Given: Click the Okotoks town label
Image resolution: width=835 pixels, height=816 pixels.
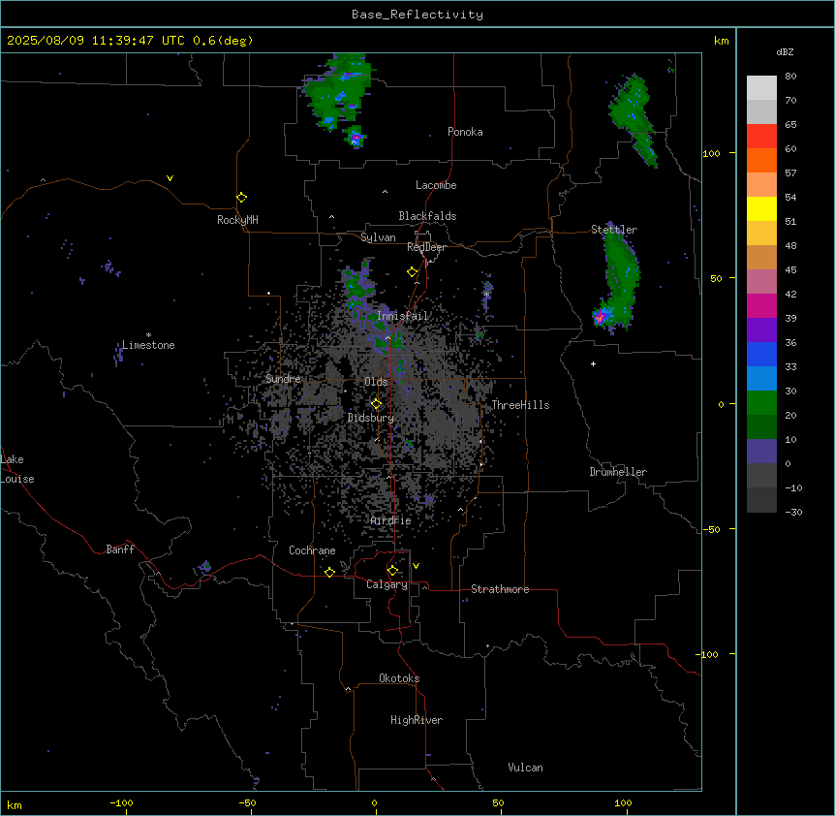Looking at the screenshot, I should click(399, 678).
